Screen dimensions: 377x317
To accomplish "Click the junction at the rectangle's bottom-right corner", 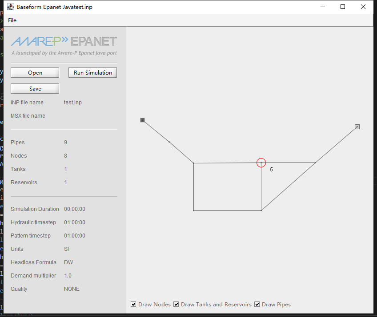I will point(261,210).
